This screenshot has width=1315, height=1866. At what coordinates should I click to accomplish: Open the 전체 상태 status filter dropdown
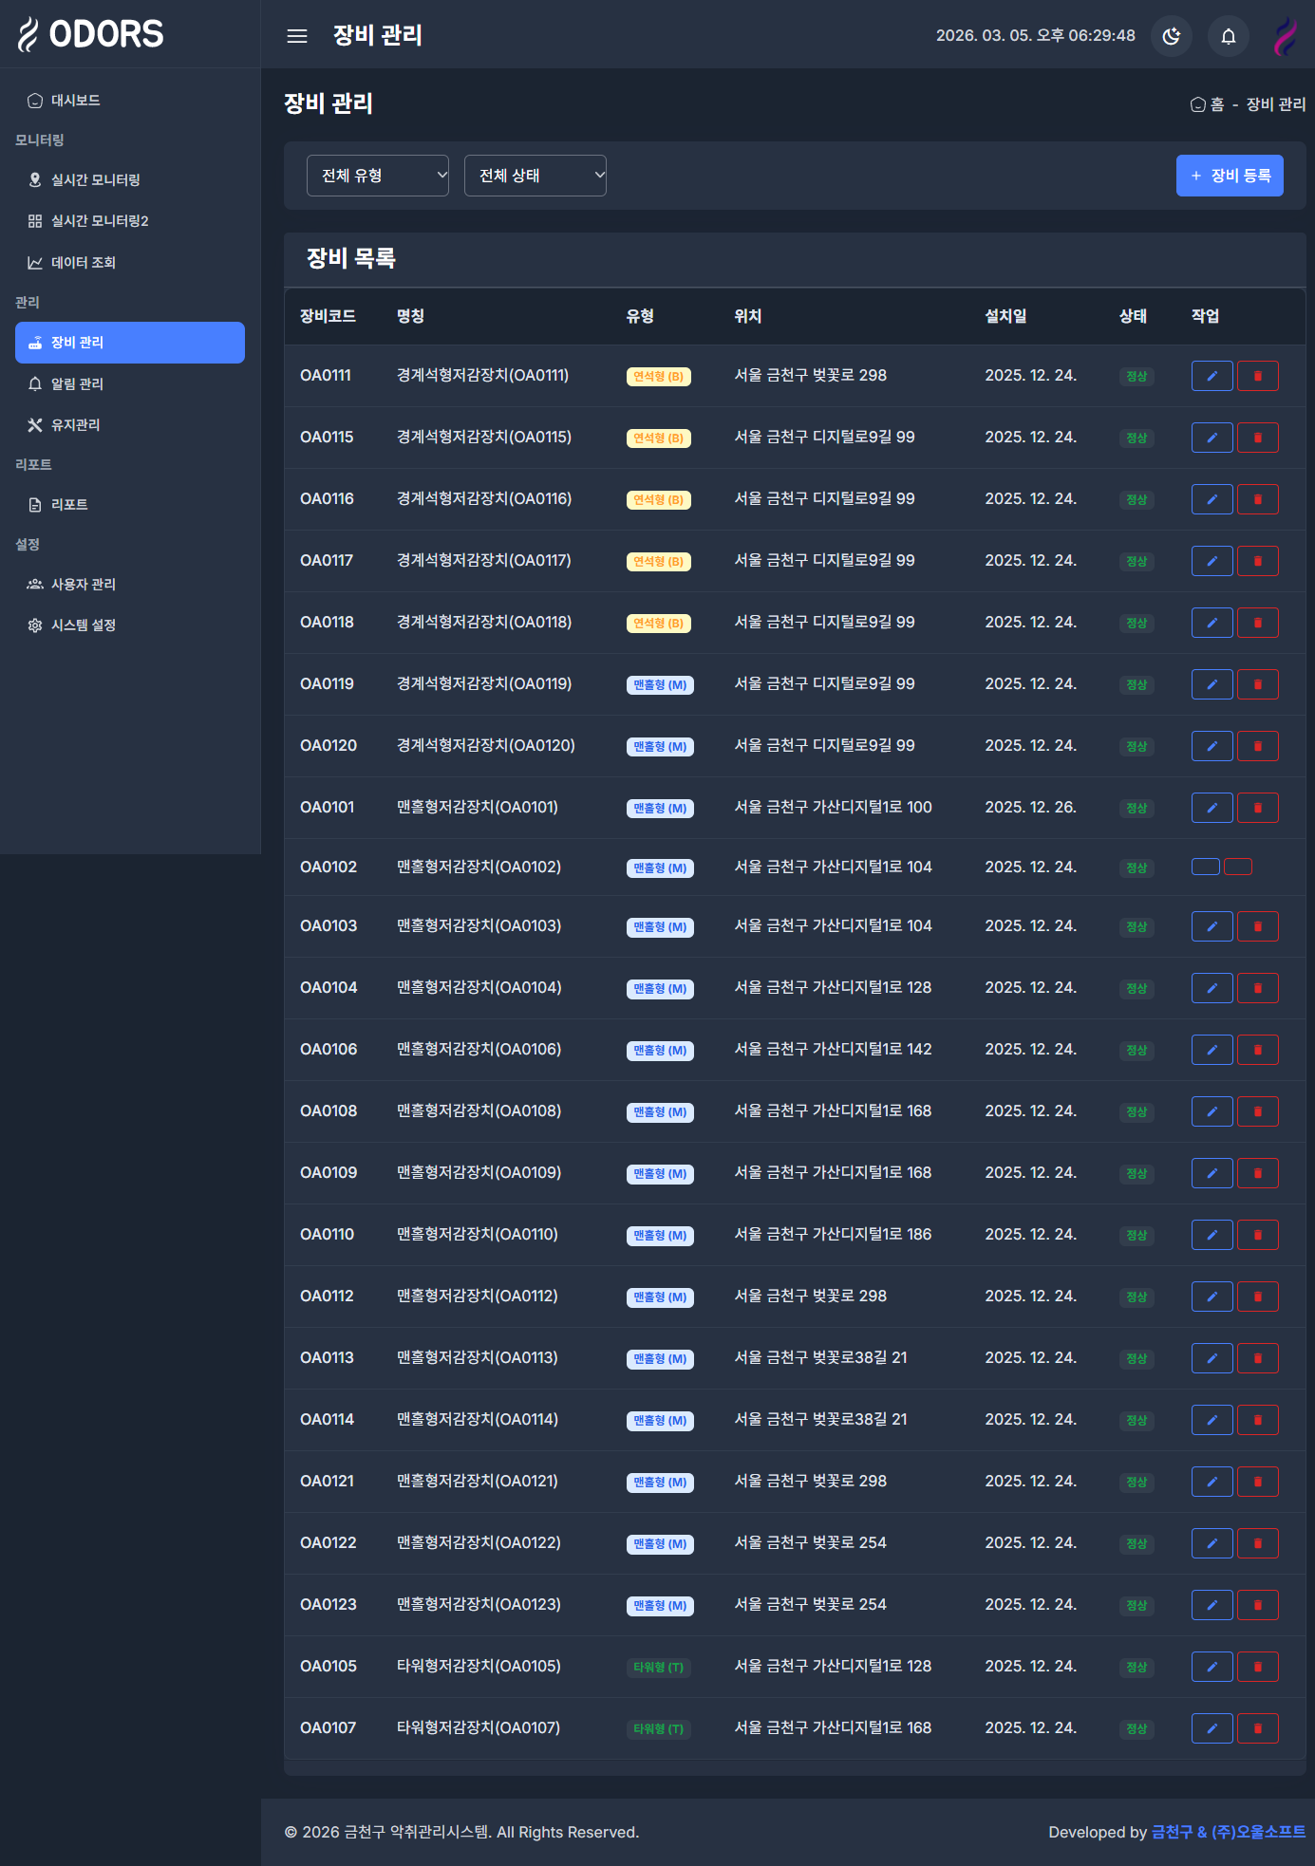tap(535, 176)
